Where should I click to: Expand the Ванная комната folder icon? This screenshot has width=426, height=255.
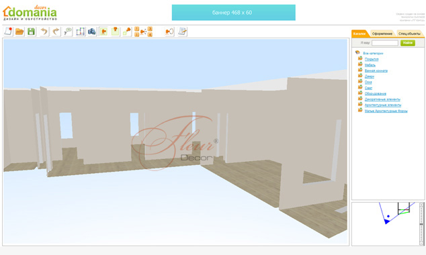click(x=360, y=70)
